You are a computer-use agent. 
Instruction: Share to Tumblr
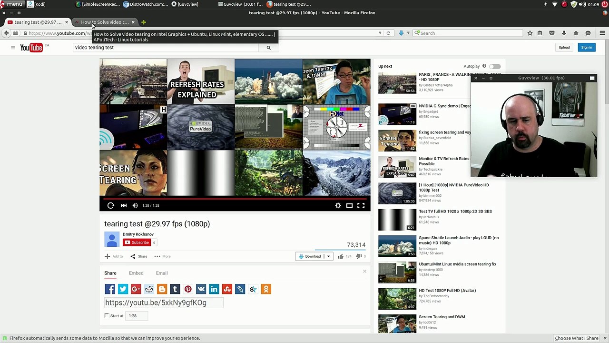click(175, 289)
